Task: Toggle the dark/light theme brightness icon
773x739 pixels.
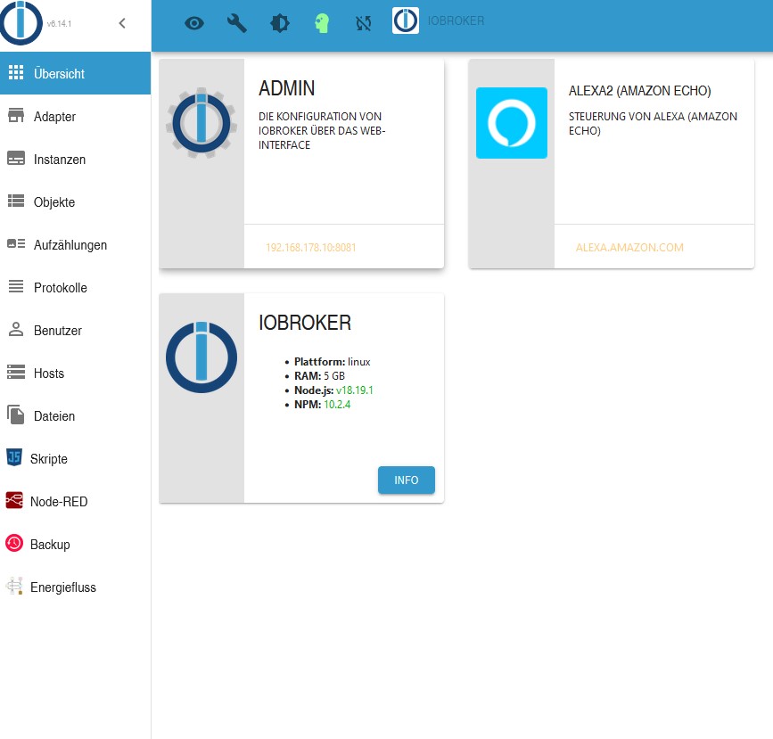Action: (x=280, y=23)
